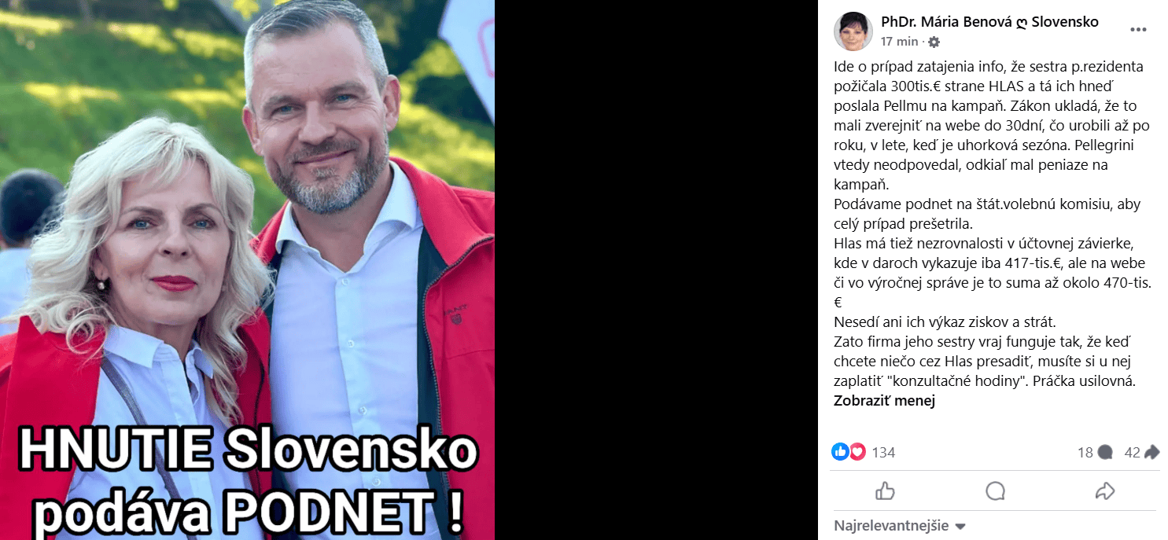Show the 18 comments count

point(1085,453)
